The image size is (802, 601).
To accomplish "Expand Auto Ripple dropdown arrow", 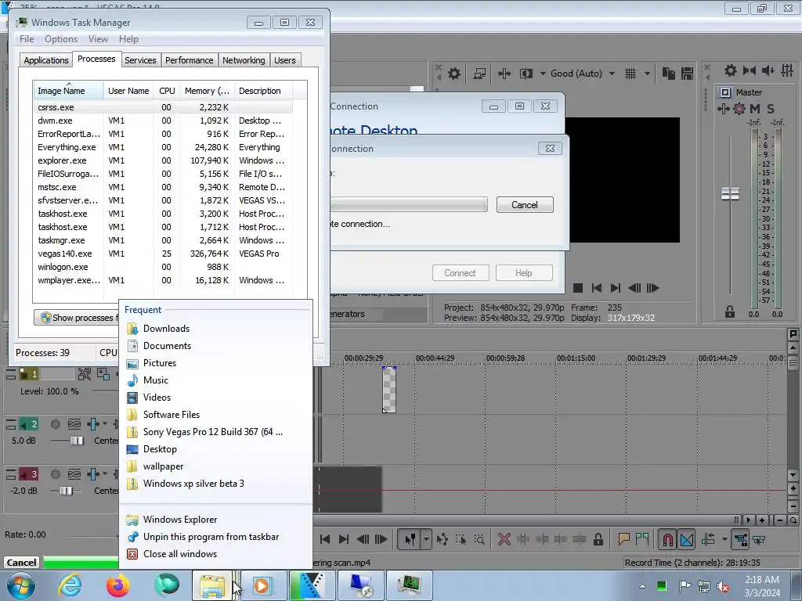I will tap(724, 539).
